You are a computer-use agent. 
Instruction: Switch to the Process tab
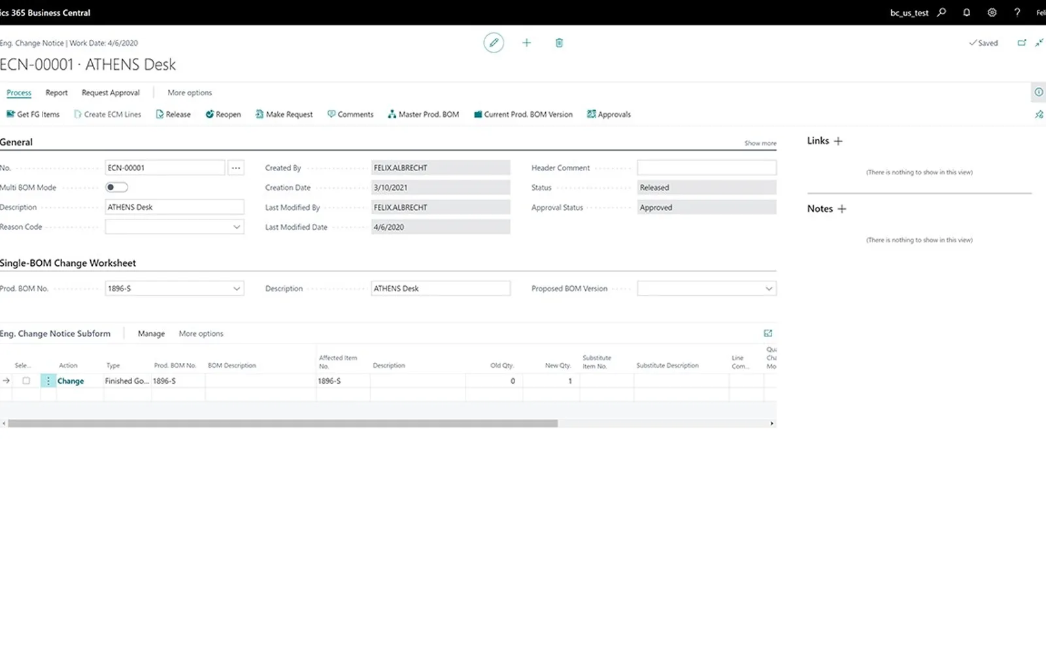pyautogui.click(x=19, y=93)
